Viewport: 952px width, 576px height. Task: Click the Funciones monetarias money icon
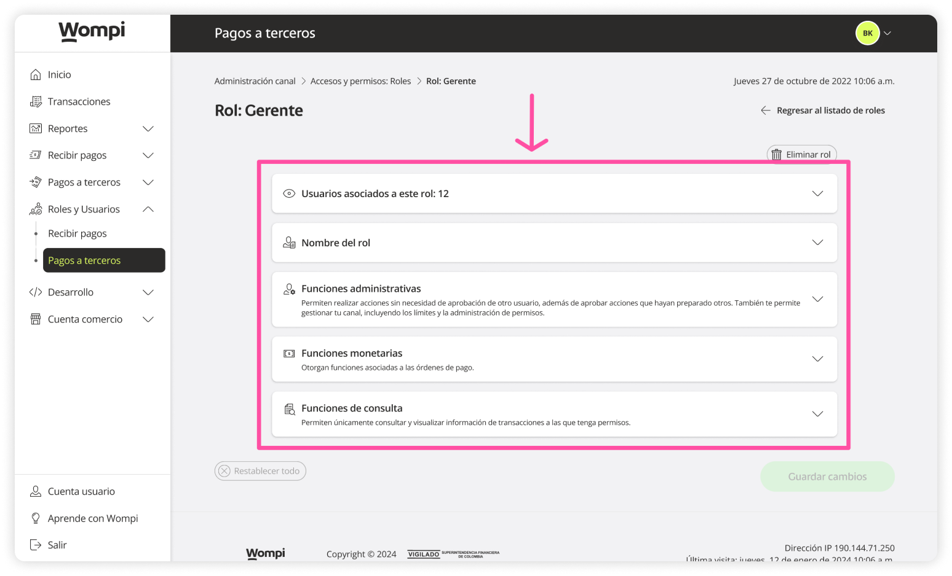click(289, 354)
